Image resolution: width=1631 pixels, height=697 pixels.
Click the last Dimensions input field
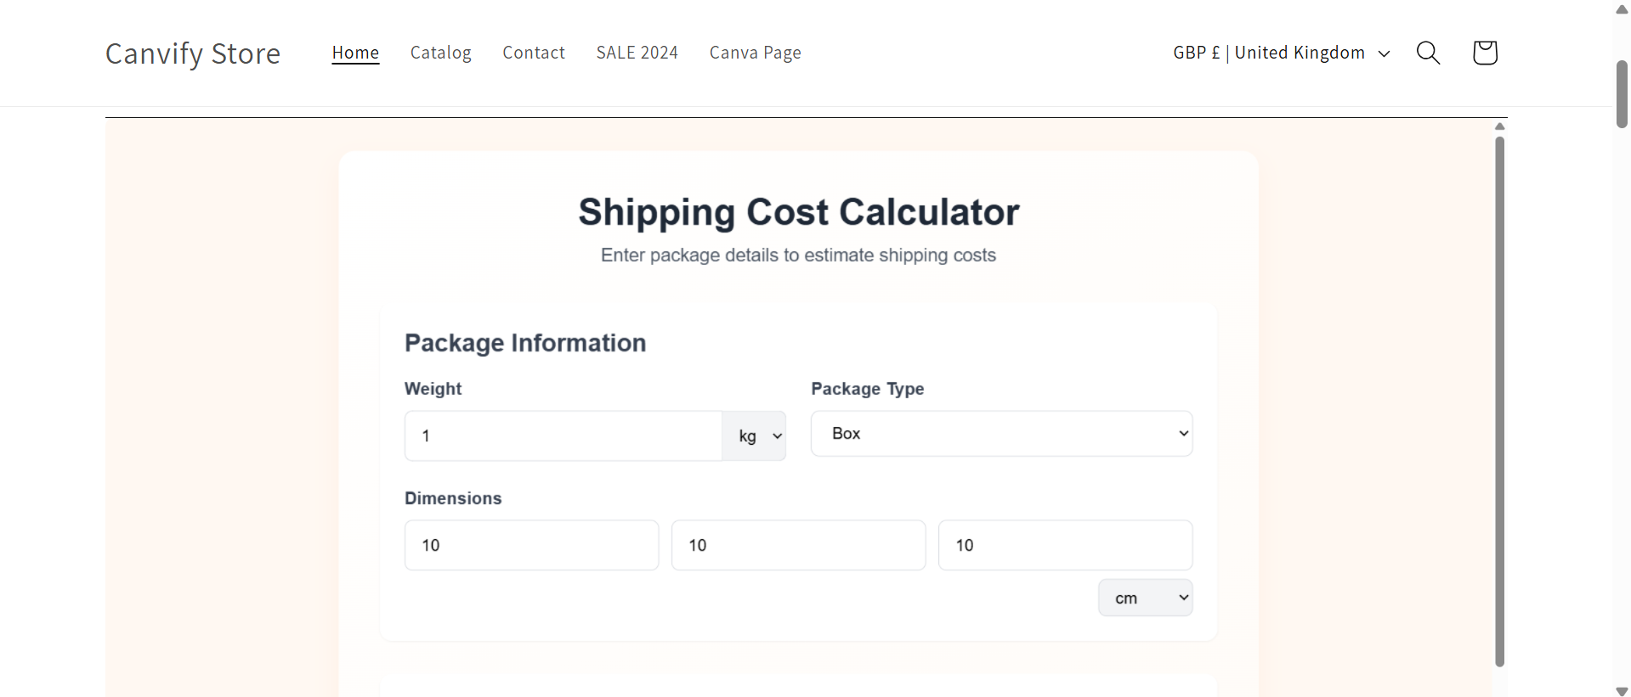pos(1065,545)
